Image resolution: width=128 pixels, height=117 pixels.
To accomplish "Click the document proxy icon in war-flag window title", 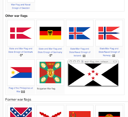I will click(82, 62).
